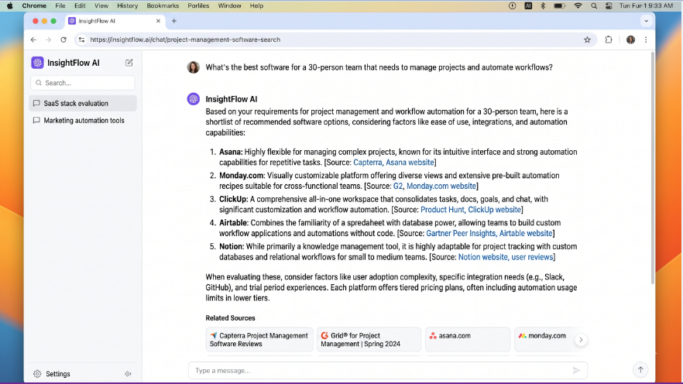Click the Bluetooth menu bar icon
Image resolution: width=683 pixels, height=384 pixels.
coord(543,5)
